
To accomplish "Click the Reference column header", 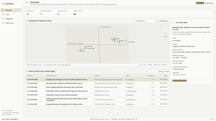I will click(x=30, y=76).
